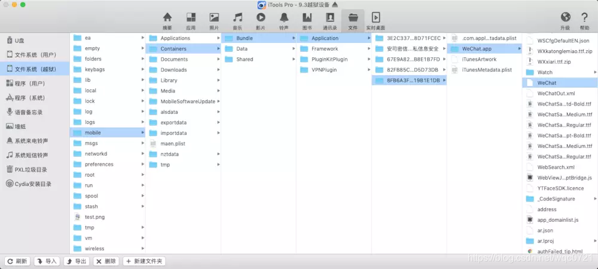Screen dimensions: 598x269
Task: Expand the Containers folder arrow
Action: tap(218, 49)
